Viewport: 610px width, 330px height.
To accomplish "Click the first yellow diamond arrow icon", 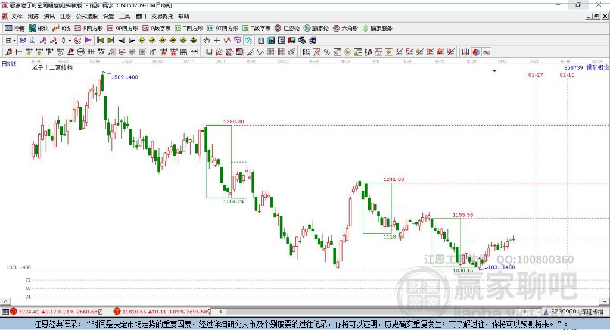I will tap(142, 41).
